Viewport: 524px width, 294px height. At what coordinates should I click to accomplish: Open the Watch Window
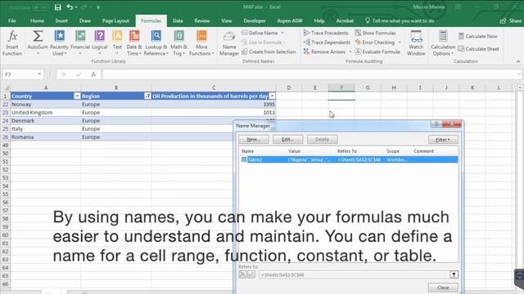point(416,43)
